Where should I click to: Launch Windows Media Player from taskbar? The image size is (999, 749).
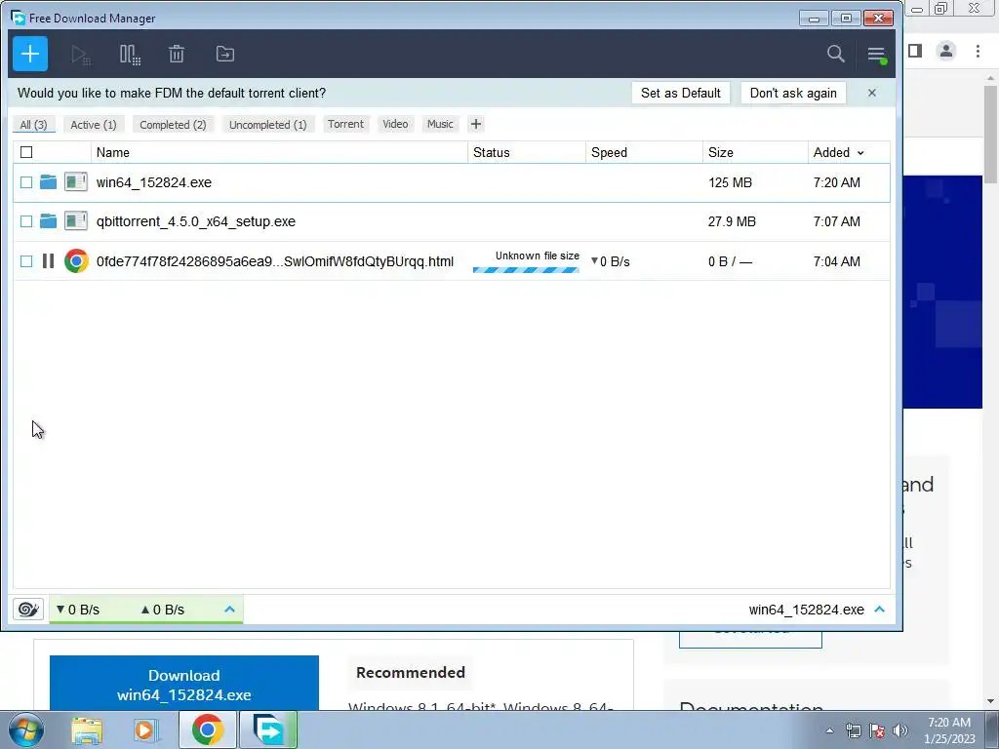pos(145,730)
